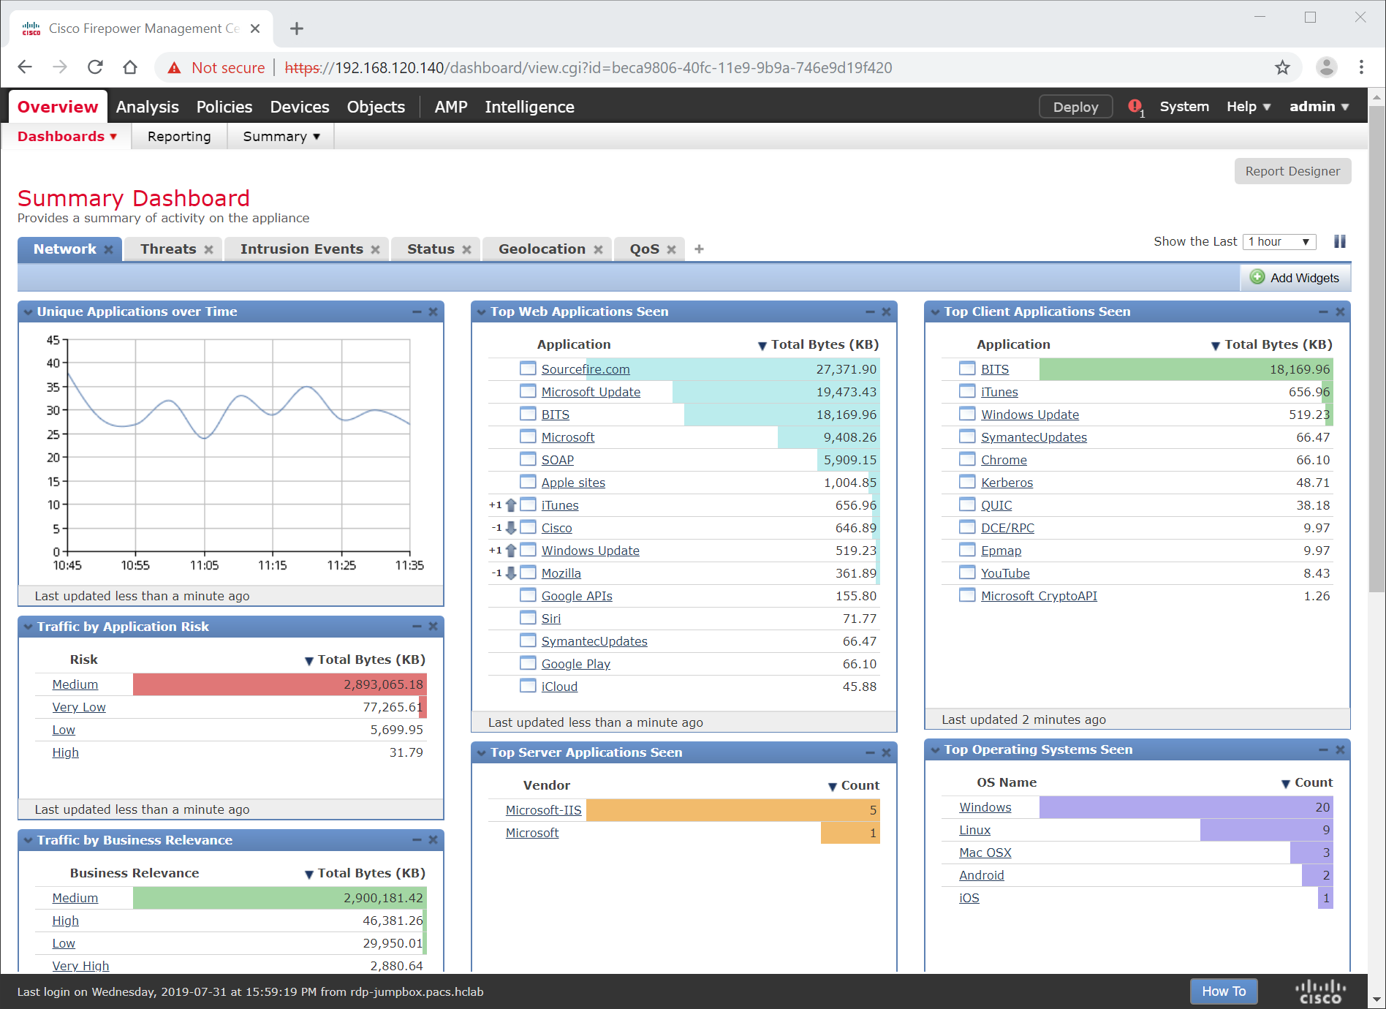Image resolution: width=1386 pixels, height=1009 pixels.
Task: Open the Policies menu
Action: [224, 107]
